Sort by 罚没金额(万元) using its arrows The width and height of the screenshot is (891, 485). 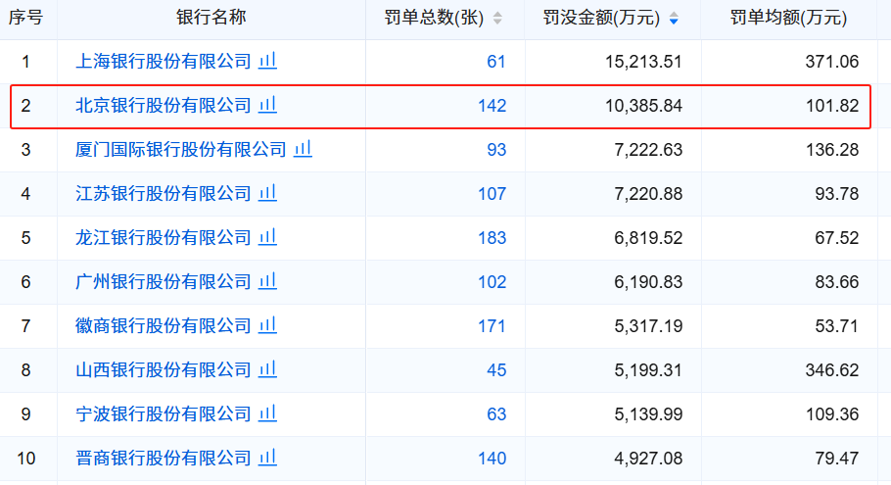point(674,19)
